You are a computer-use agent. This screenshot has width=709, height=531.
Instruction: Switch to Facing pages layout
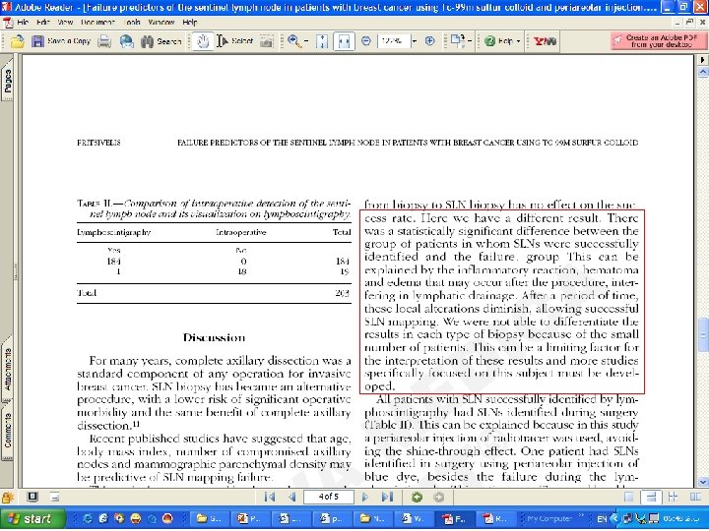pos(695,498)
